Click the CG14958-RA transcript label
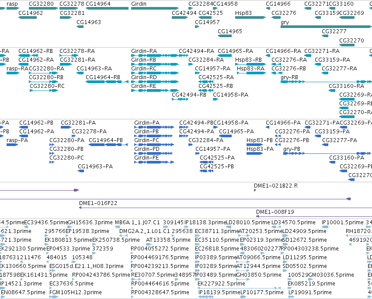 231,95
